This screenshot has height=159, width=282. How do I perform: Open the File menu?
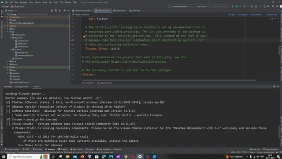(7, 2)
